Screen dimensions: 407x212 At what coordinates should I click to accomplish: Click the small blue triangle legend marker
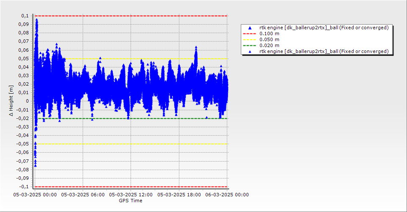pos(250,52)
